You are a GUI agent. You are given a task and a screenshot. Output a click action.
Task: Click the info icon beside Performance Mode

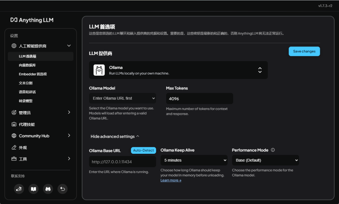[x=273, y=150]
